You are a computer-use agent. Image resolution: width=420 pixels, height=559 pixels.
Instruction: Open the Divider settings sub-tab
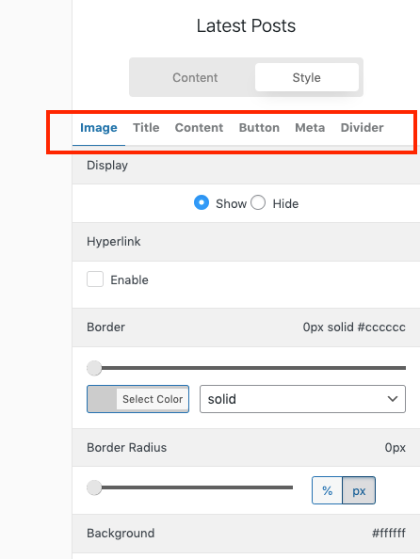[x=362, y=128]
